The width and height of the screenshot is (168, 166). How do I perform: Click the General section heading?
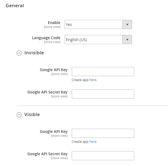(x=15, y=6)
